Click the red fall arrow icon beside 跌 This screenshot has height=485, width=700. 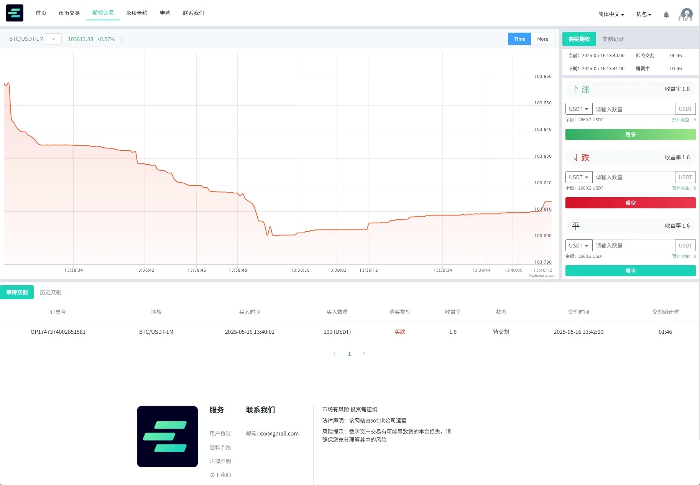click(x=575, y=157)
